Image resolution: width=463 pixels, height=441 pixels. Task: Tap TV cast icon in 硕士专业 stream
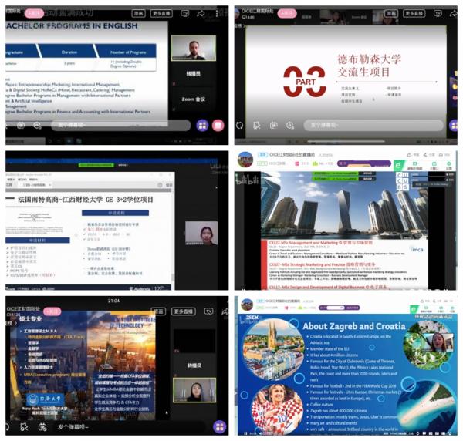pos(209,311)
